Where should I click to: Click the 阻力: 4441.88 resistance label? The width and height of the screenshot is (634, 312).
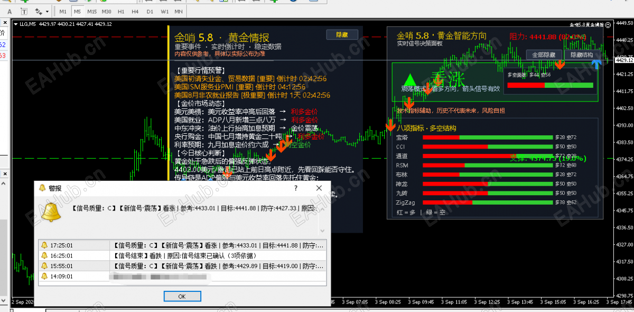[x=547, y=36]
